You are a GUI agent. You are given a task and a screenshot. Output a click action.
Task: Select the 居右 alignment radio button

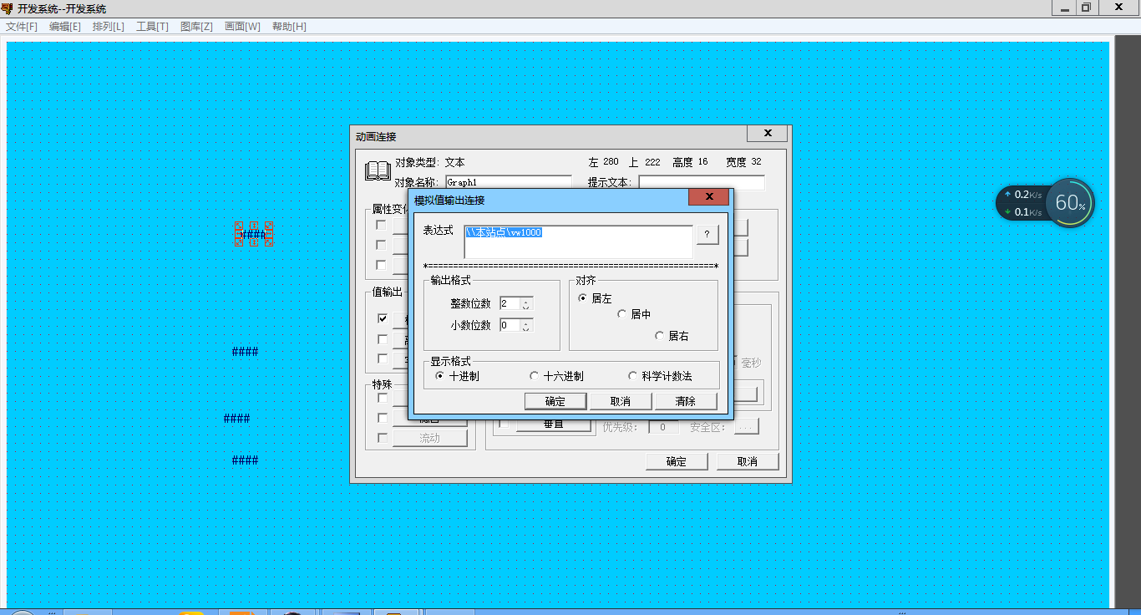(x=660, y=336)
